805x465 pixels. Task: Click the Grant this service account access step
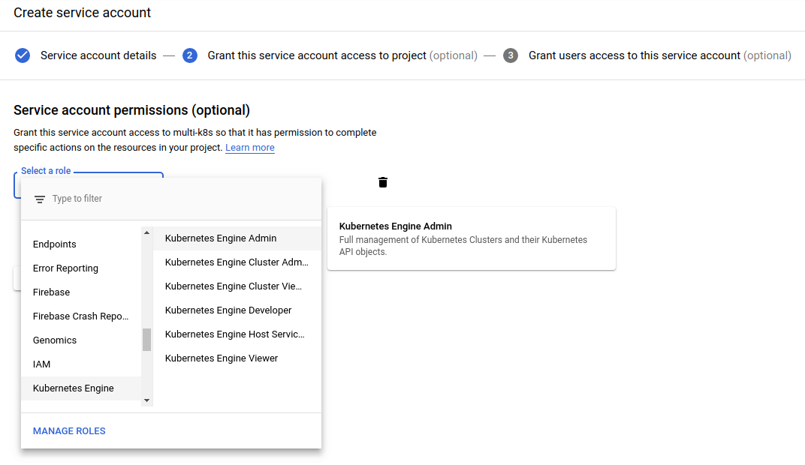point(342,55)
